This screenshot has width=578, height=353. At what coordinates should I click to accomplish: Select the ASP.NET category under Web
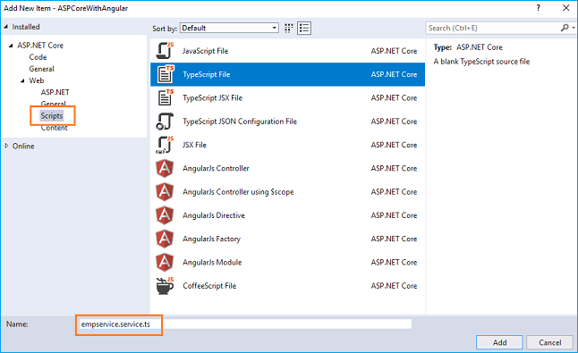point(55,92)
